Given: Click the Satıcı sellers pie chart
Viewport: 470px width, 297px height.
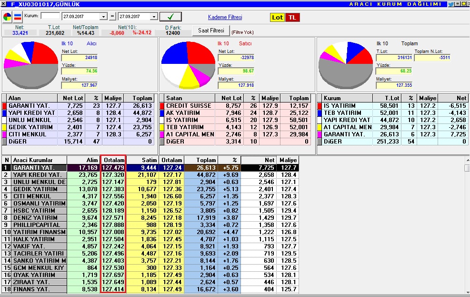Looking at the screenshot, I should 188,65.
